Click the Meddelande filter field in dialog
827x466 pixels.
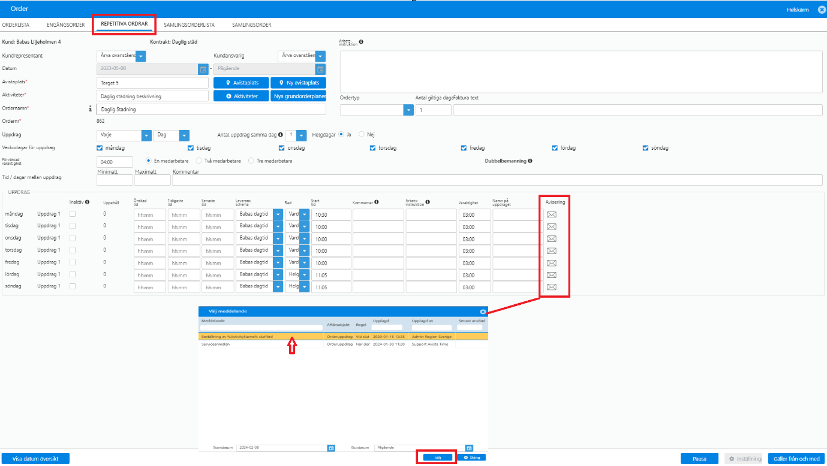(x=262, y=328)
